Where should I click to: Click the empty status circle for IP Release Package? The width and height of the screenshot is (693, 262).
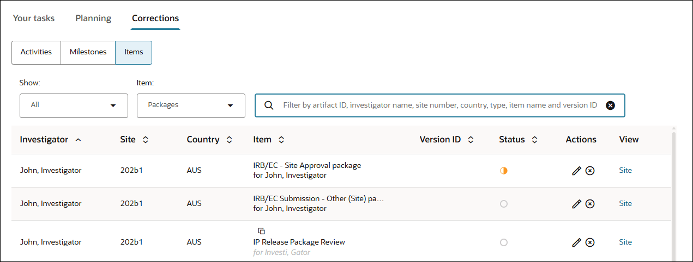(504, 242)
